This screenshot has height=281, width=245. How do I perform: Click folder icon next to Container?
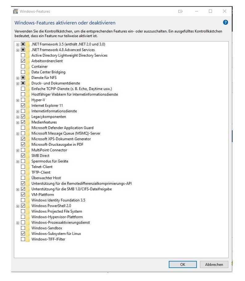tap(27, 67)
